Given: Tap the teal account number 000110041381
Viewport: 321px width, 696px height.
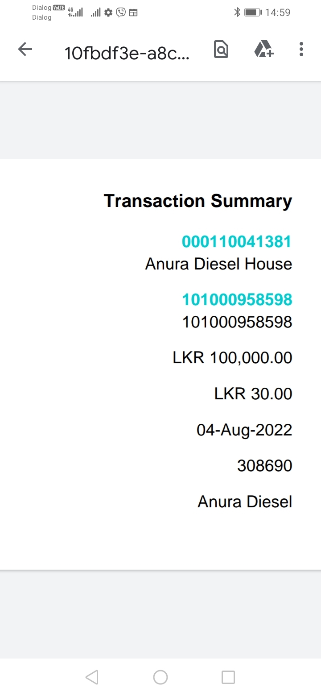Looking at the screenshot, I should tap(236, 242).
